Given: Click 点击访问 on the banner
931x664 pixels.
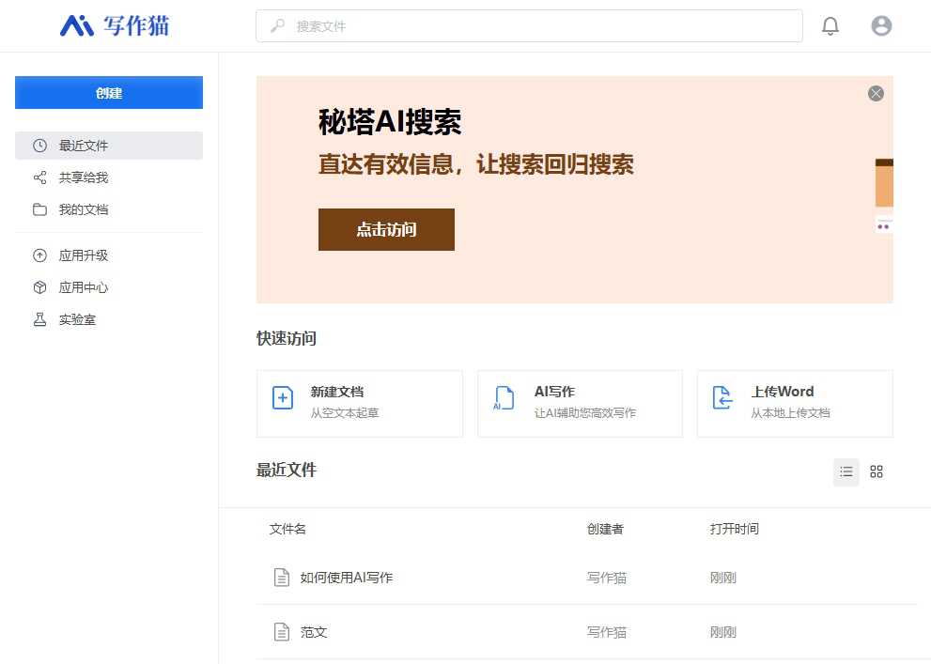Looking at the screenshot, I should click(x=386, y=229).
